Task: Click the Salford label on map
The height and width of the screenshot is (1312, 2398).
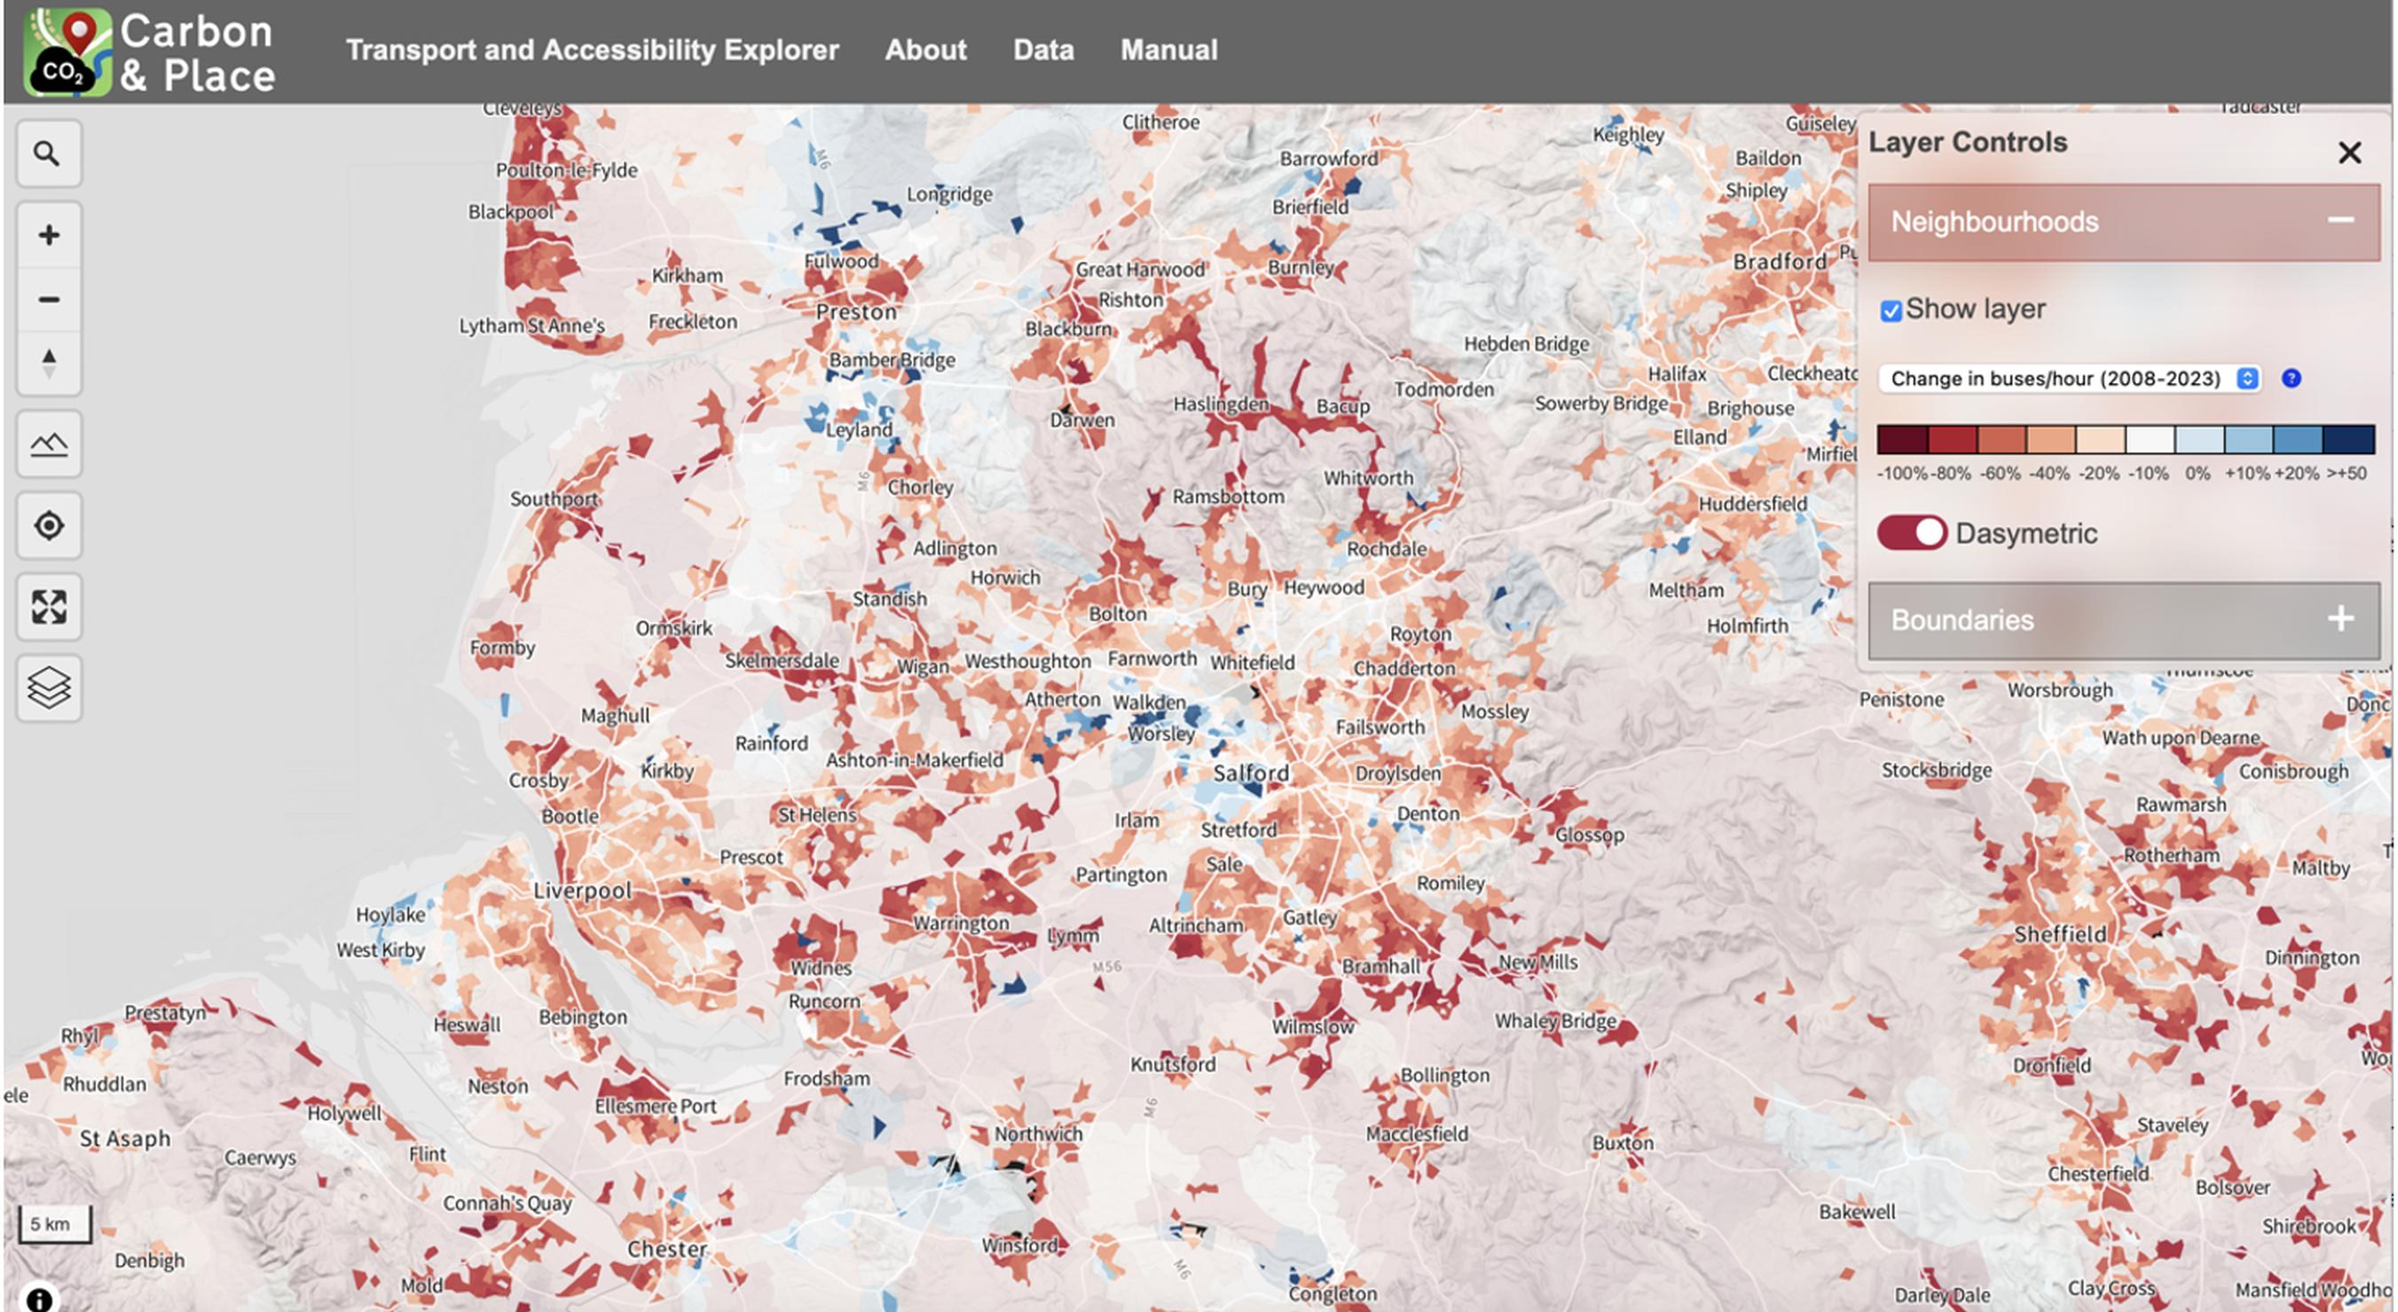Action: tap(1251, 774)
